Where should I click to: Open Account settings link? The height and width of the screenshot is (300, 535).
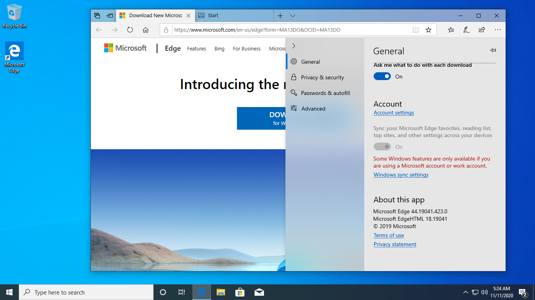394,113
